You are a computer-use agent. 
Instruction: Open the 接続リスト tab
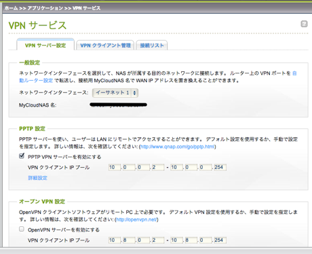click(x=152, y=46)
